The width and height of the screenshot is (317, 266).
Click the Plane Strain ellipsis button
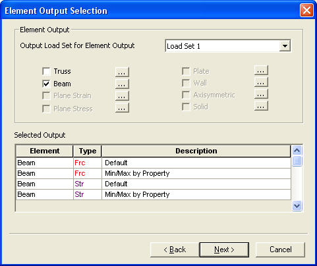tap(122, 95)
